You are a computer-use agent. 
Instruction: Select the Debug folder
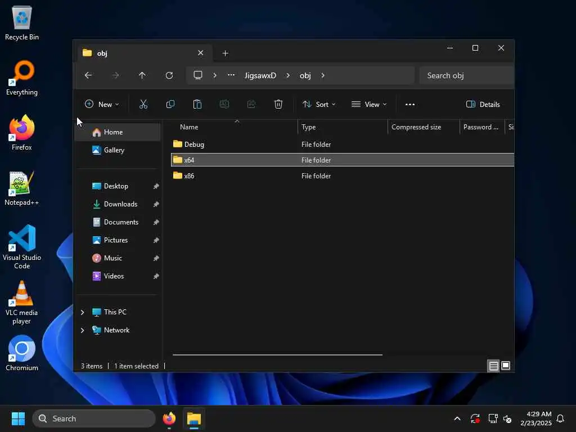[343, 145]
